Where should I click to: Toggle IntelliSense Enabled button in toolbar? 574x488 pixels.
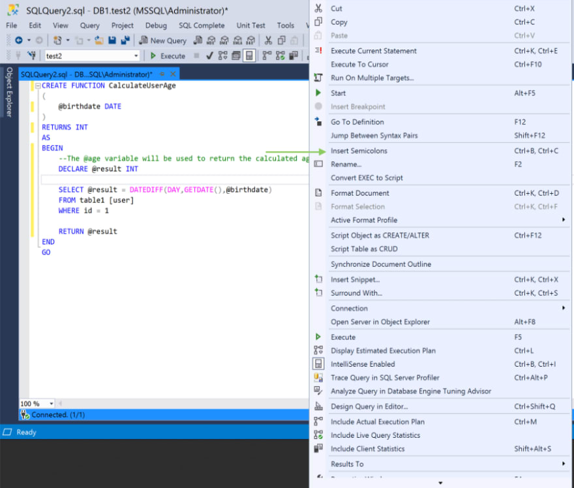point(249,55)
